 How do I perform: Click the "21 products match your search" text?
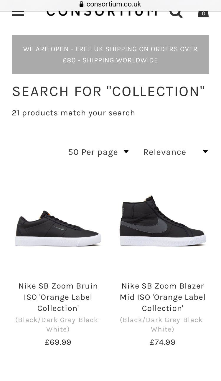[x=73, y=113]
